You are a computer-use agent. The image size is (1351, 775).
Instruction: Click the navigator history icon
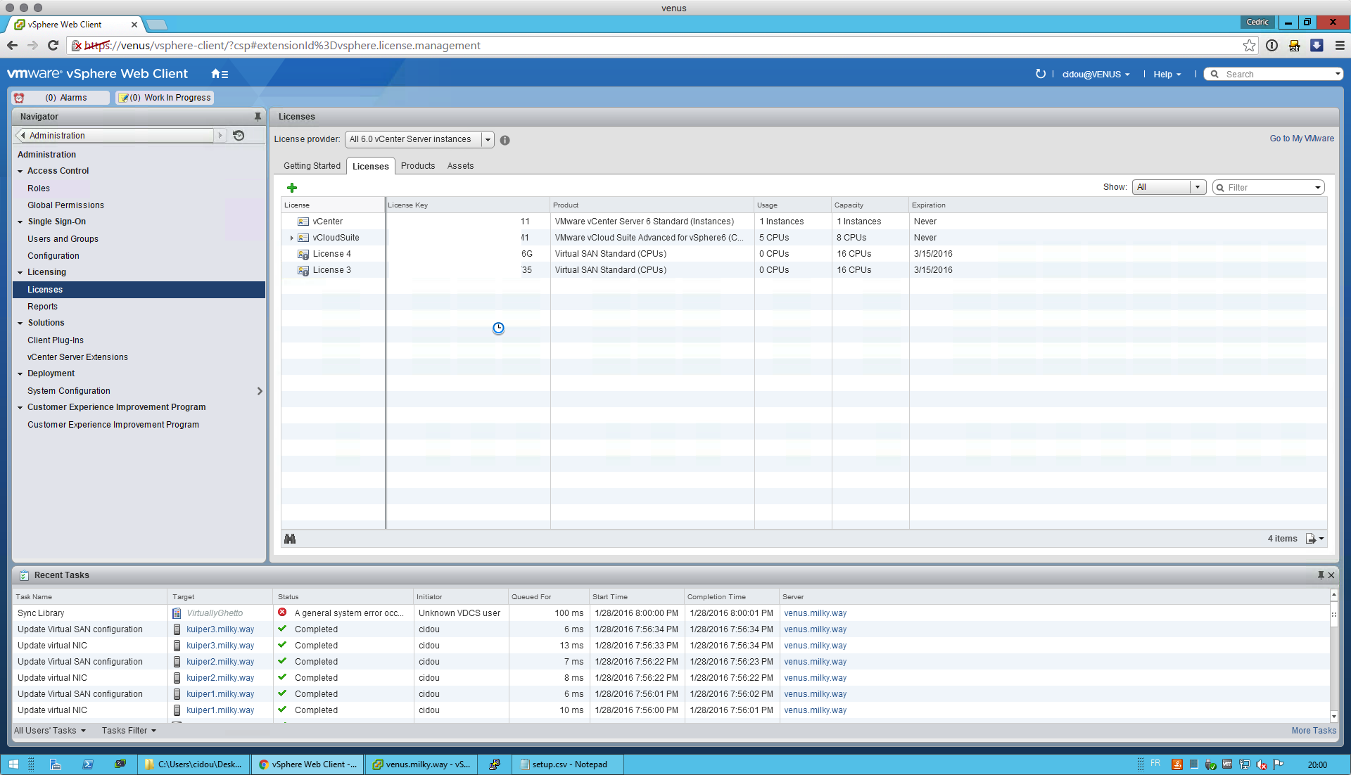coord(239,136)
